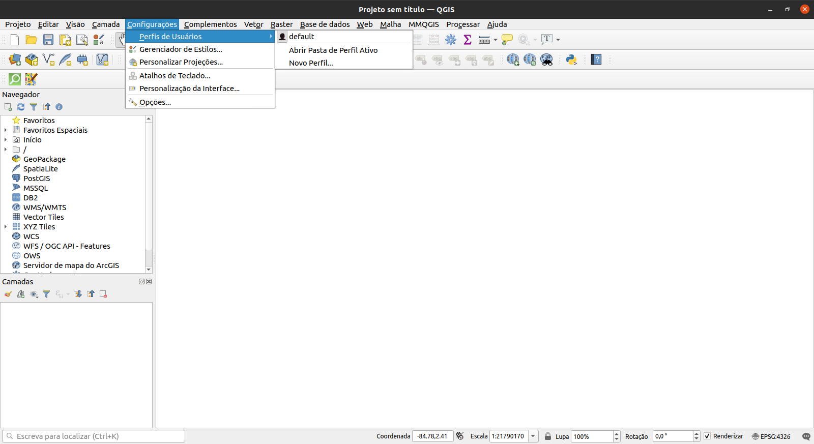
Task: Open Personalizar Projeções... menu entry
Action: [200, 62]
